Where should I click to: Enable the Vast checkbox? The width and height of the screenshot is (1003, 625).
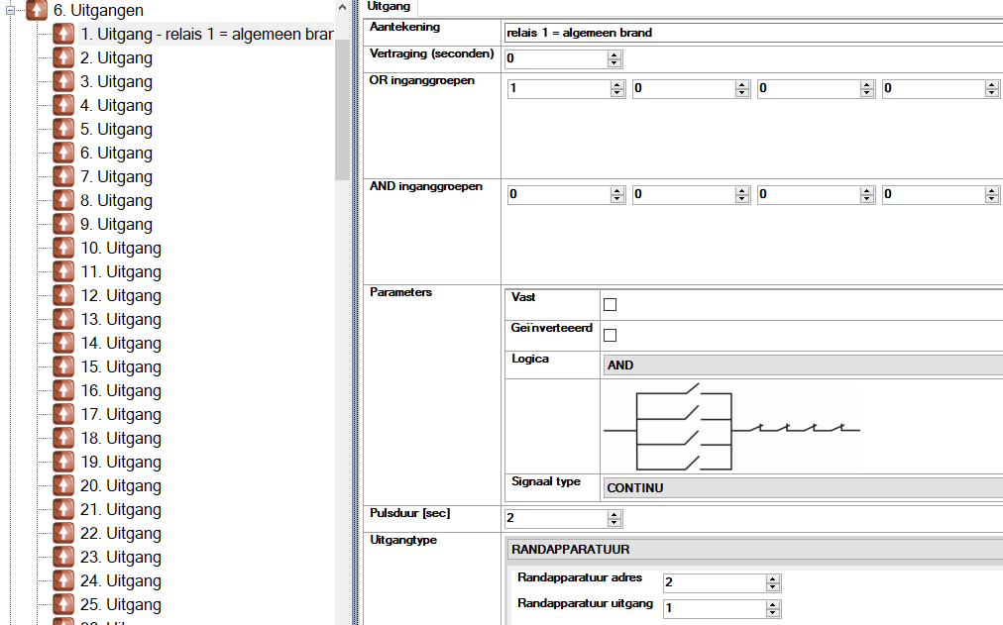click(x=611, y=305)
